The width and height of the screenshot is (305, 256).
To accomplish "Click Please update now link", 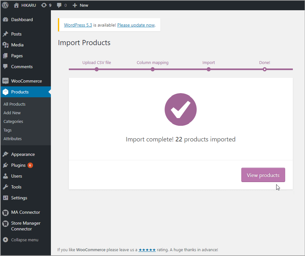I will point(136,25).
